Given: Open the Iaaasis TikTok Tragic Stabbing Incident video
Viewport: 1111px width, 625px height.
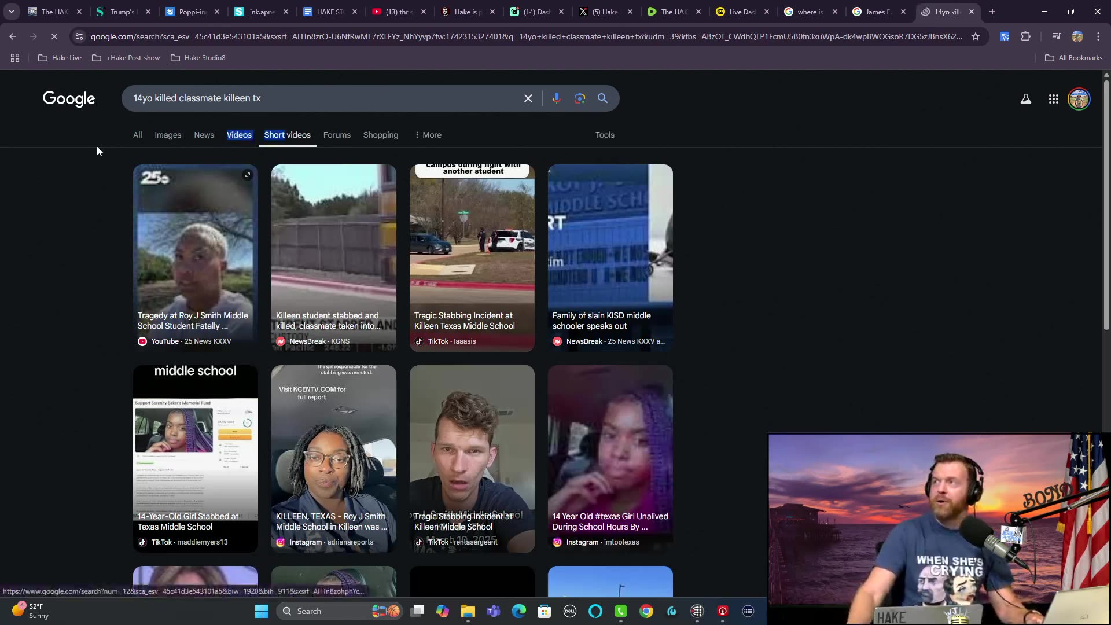Looking at the screenshot, I should click(x=472, y=258).
